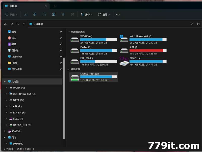Click the Delete trash can icon
This screenshot has height=152, width=202.
point(72,14)
